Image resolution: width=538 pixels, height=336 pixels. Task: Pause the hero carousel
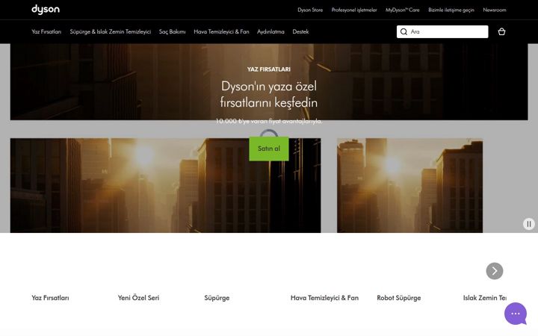[529, 224]
